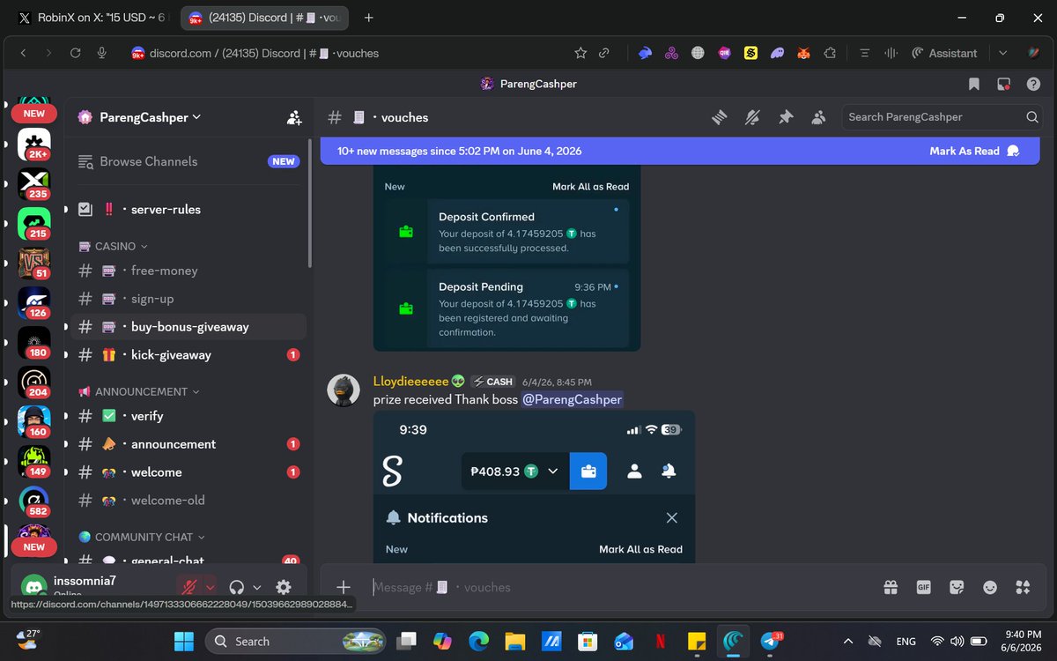This screenshot has height=661, width=1057.
Task: Click the taskbar Search box
Action: (x=296, y=641)
